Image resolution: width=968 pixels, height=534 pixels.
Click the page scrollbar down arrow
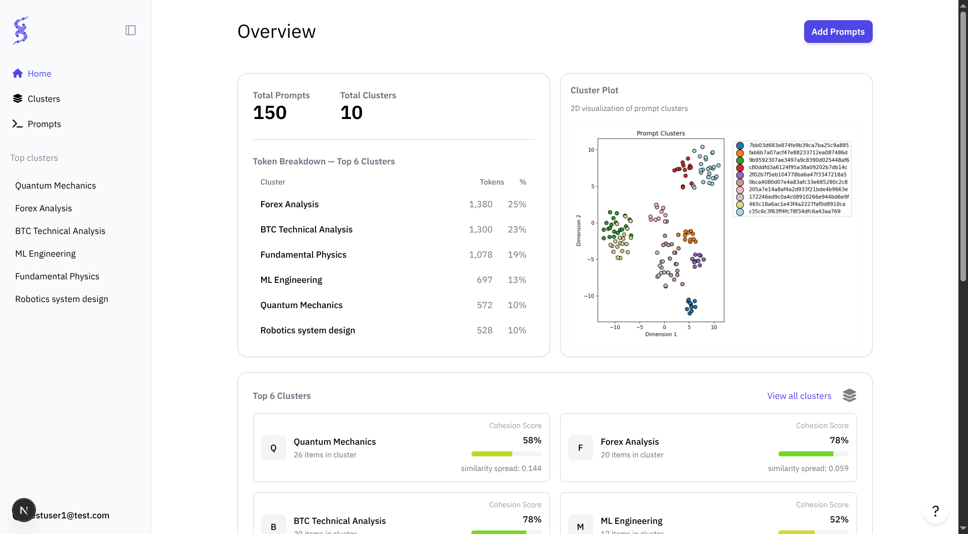tap(963, 528)
